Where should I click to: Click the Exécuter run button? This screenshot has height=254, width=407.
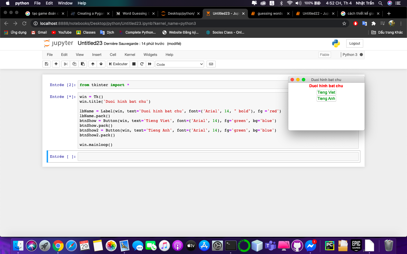(x=118, y=64)
